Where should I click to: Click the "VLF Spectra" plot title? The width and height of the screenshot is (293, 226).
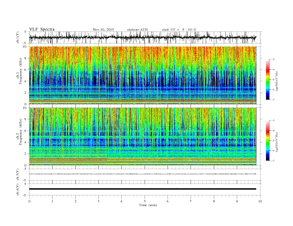(42, 29)
